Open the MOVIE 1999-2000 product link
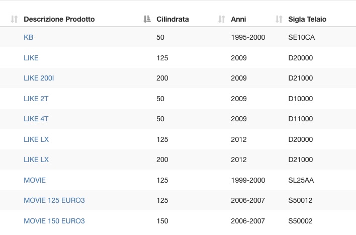356x235 pixels. 35,180
